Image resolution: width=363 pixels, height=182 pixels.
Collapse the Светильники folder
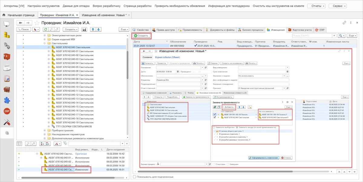tap(45, 43)
